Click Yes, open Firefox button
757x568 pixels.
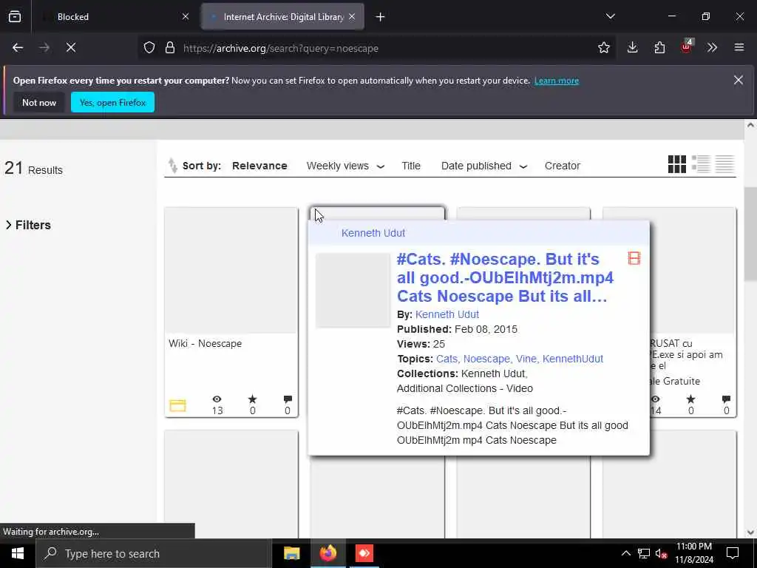click(x=112, y=102)
